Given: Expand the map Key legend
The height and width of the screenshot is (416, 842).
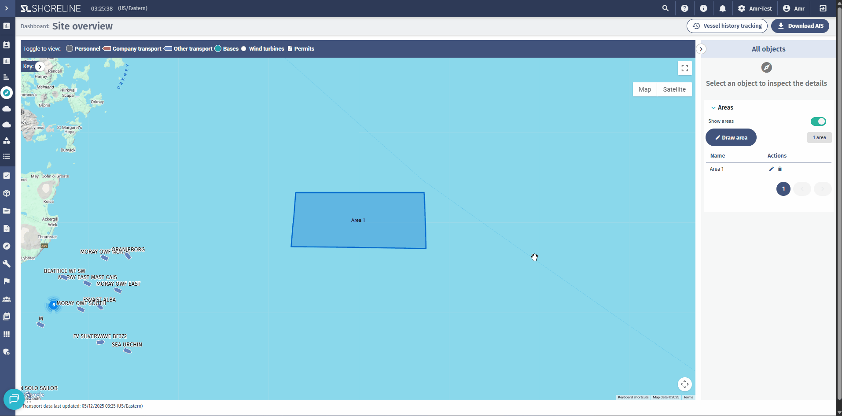Looking at the screenshot, I should coord(40,66).
